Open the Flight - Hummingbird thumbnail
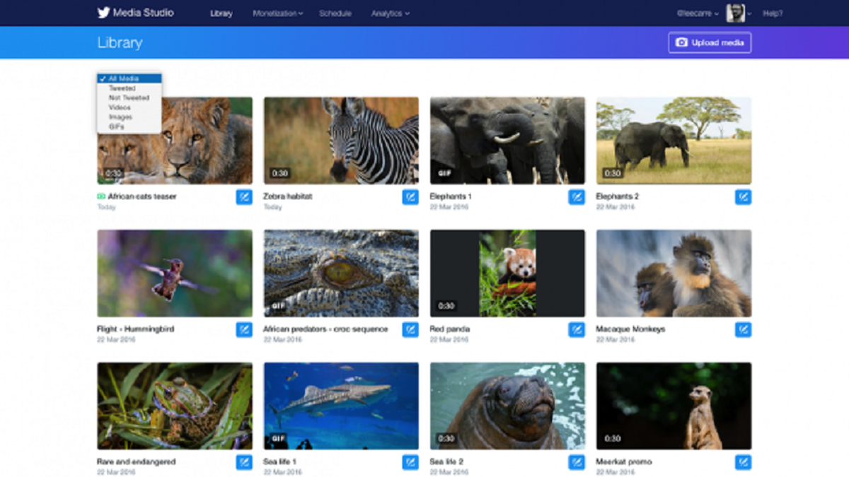 pos(174,272)
